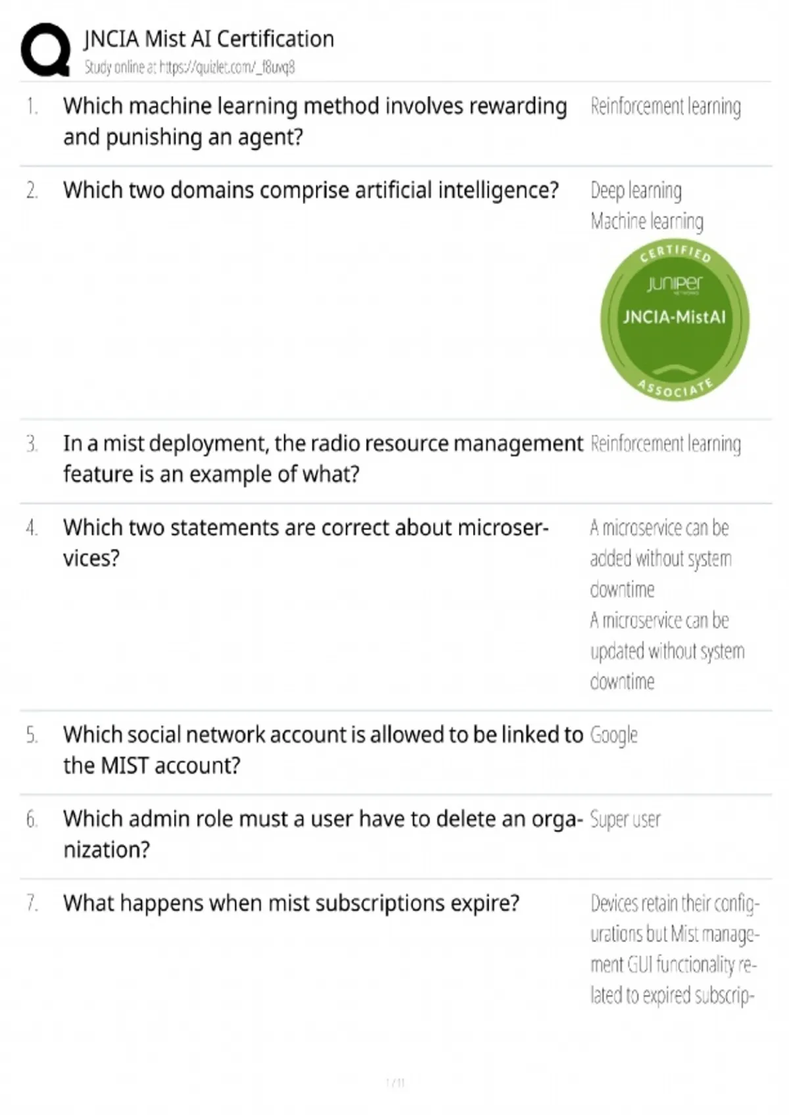789x1118 pixels.
Task: Select question 5 about social network account
Action: click(x=323, y=750)
